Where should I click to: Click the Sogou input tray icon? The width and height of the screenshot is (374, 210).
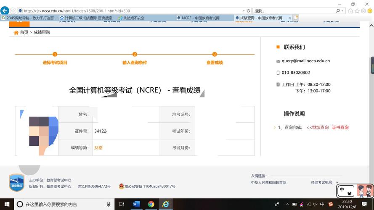click(331, 204)
